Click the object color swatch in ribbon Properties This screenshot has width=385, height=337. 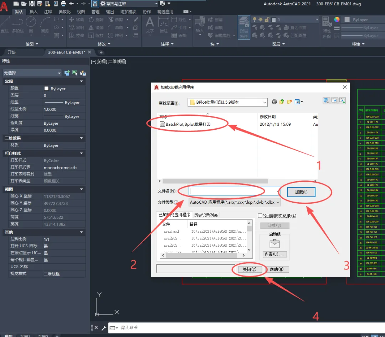point(347,19)
